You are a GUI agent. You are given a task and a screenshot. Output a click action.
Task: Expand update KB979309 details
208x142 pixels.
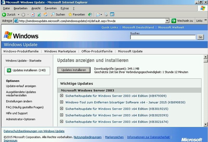[x=62, y=96]
